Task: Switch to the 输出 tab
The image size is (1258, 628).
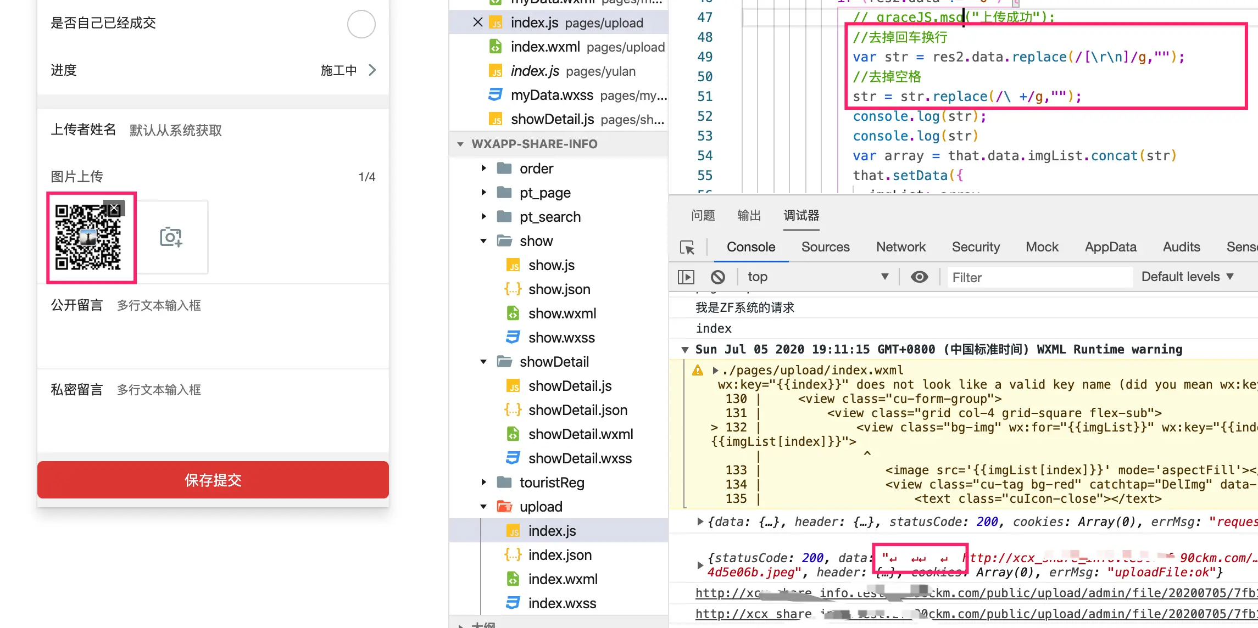Action: [749, 216]
